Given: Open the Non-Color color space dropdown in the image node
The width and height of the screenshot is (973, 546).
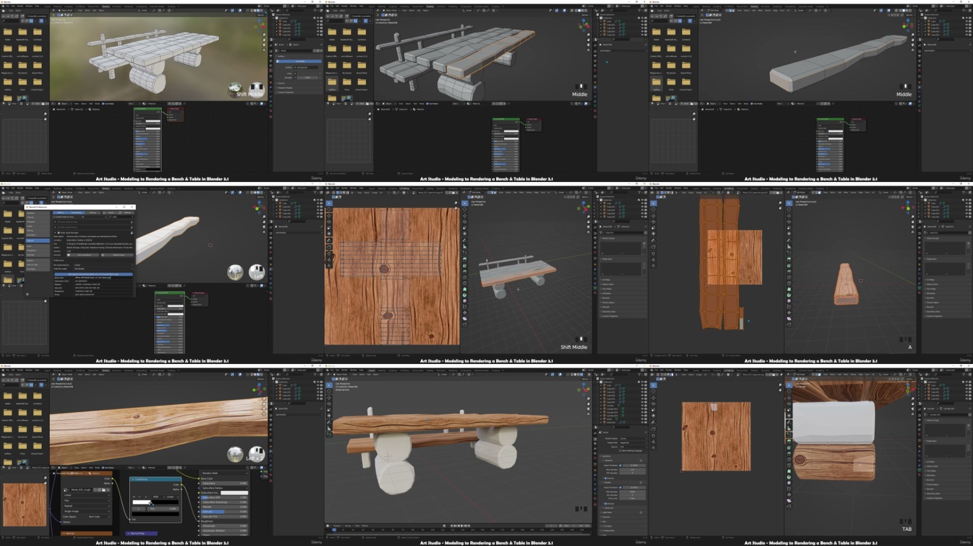Looking at the screenshot, I should [x=99, y=517].
